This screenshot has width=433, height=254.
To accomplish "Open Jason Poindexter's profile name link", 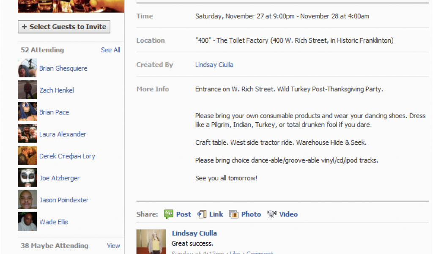I will (x=64, y=200).
